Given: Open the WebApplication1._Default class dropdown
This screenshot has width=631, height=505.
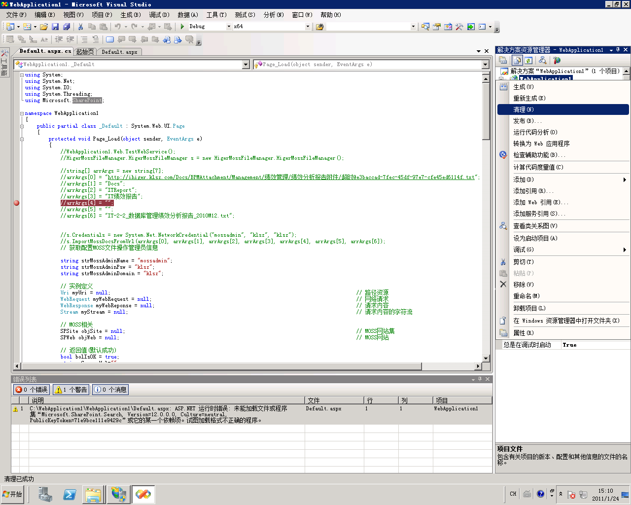Looking at the screenshot, I should click(x=246, y=65).
